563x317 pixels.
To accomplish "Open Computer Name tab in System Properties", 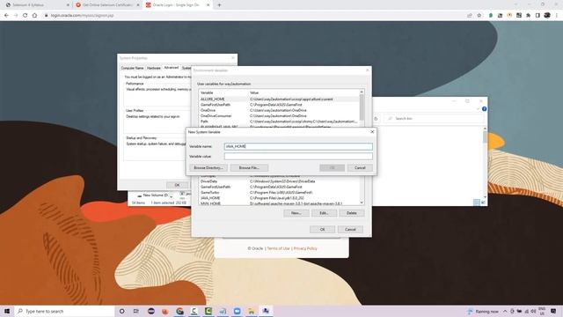I will tap(132, 68).
